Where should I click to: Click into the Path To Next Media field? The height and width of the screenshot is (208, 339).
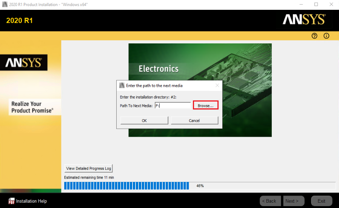pos(173,106)
